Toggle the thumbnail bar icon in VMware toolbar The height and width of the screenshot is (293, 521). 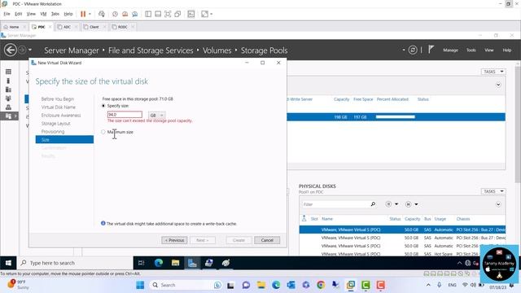(x=158, y=14)
